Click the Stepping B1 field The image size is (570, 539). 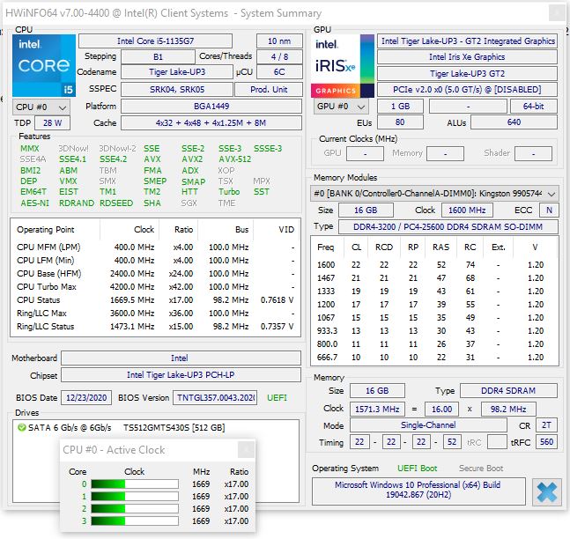158,57
